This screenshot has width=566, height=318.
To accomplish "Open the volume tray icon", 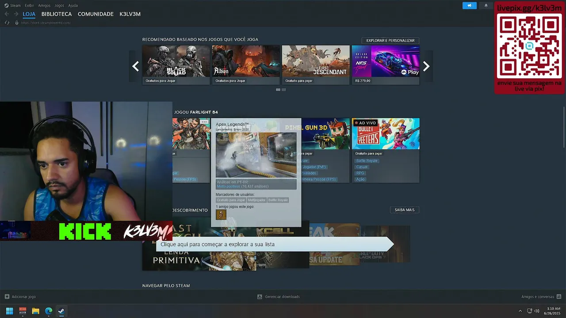I will click(x=537, y=311).
